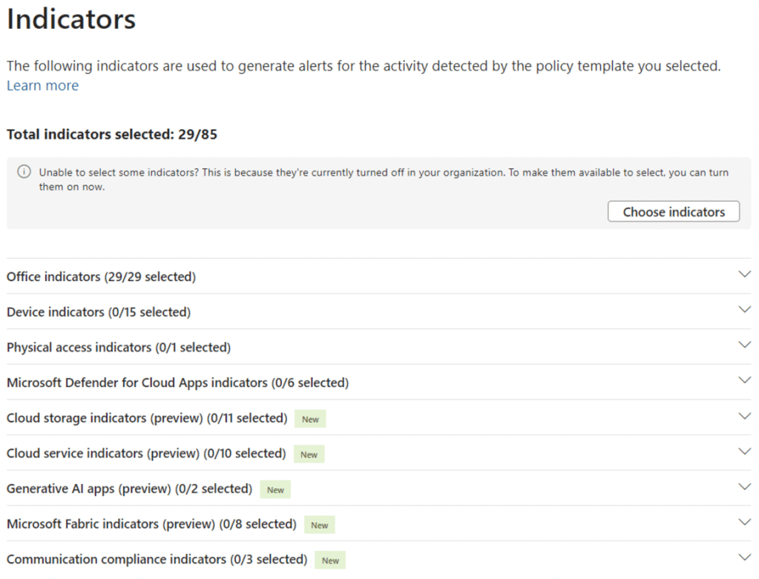Expand Cloud storage indicators chevron
Screen dimensions: 759x579
point(745,416)
